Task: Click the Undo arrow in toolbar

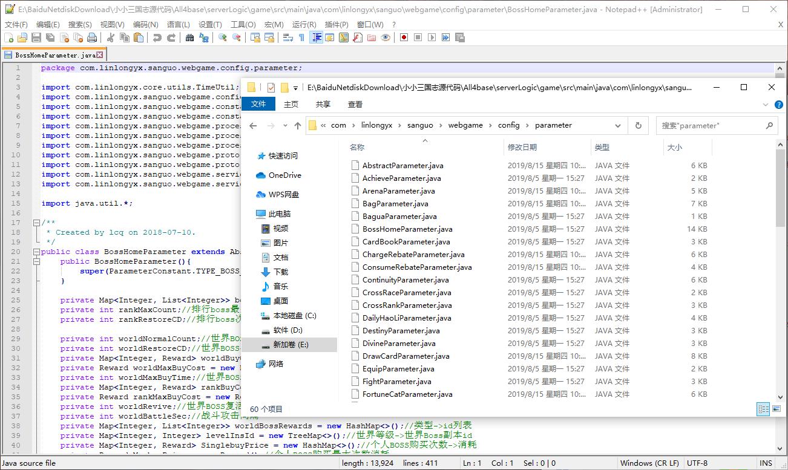Action: 157,38
